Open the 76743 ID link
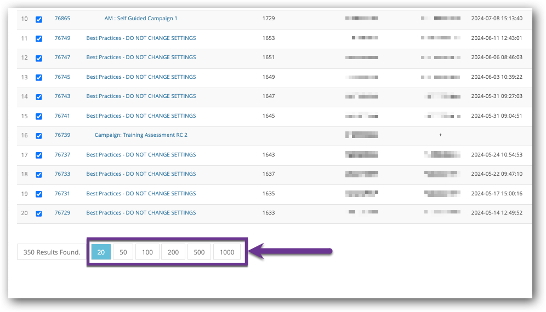 tap(62, 96)
